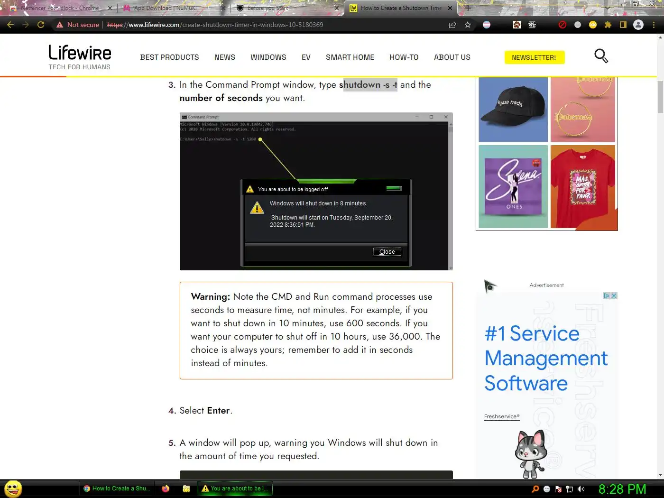Image resolution: width=664 pixels, height=498 pixels.
Task: Close the Netfencer tab
Action: pyautogui.click(x=110, y=8)
